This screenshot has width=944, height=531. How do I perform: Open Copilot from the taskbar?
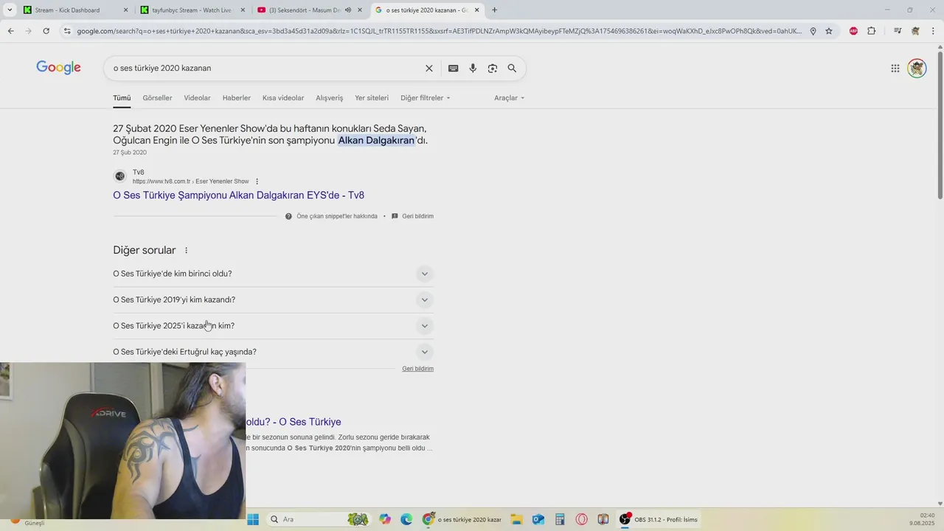pyautogui.click(x=385, y=519)
